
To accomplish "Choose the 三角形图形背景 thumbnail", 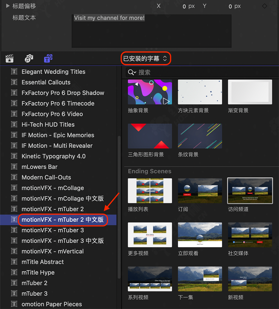I will click(150, 136).
